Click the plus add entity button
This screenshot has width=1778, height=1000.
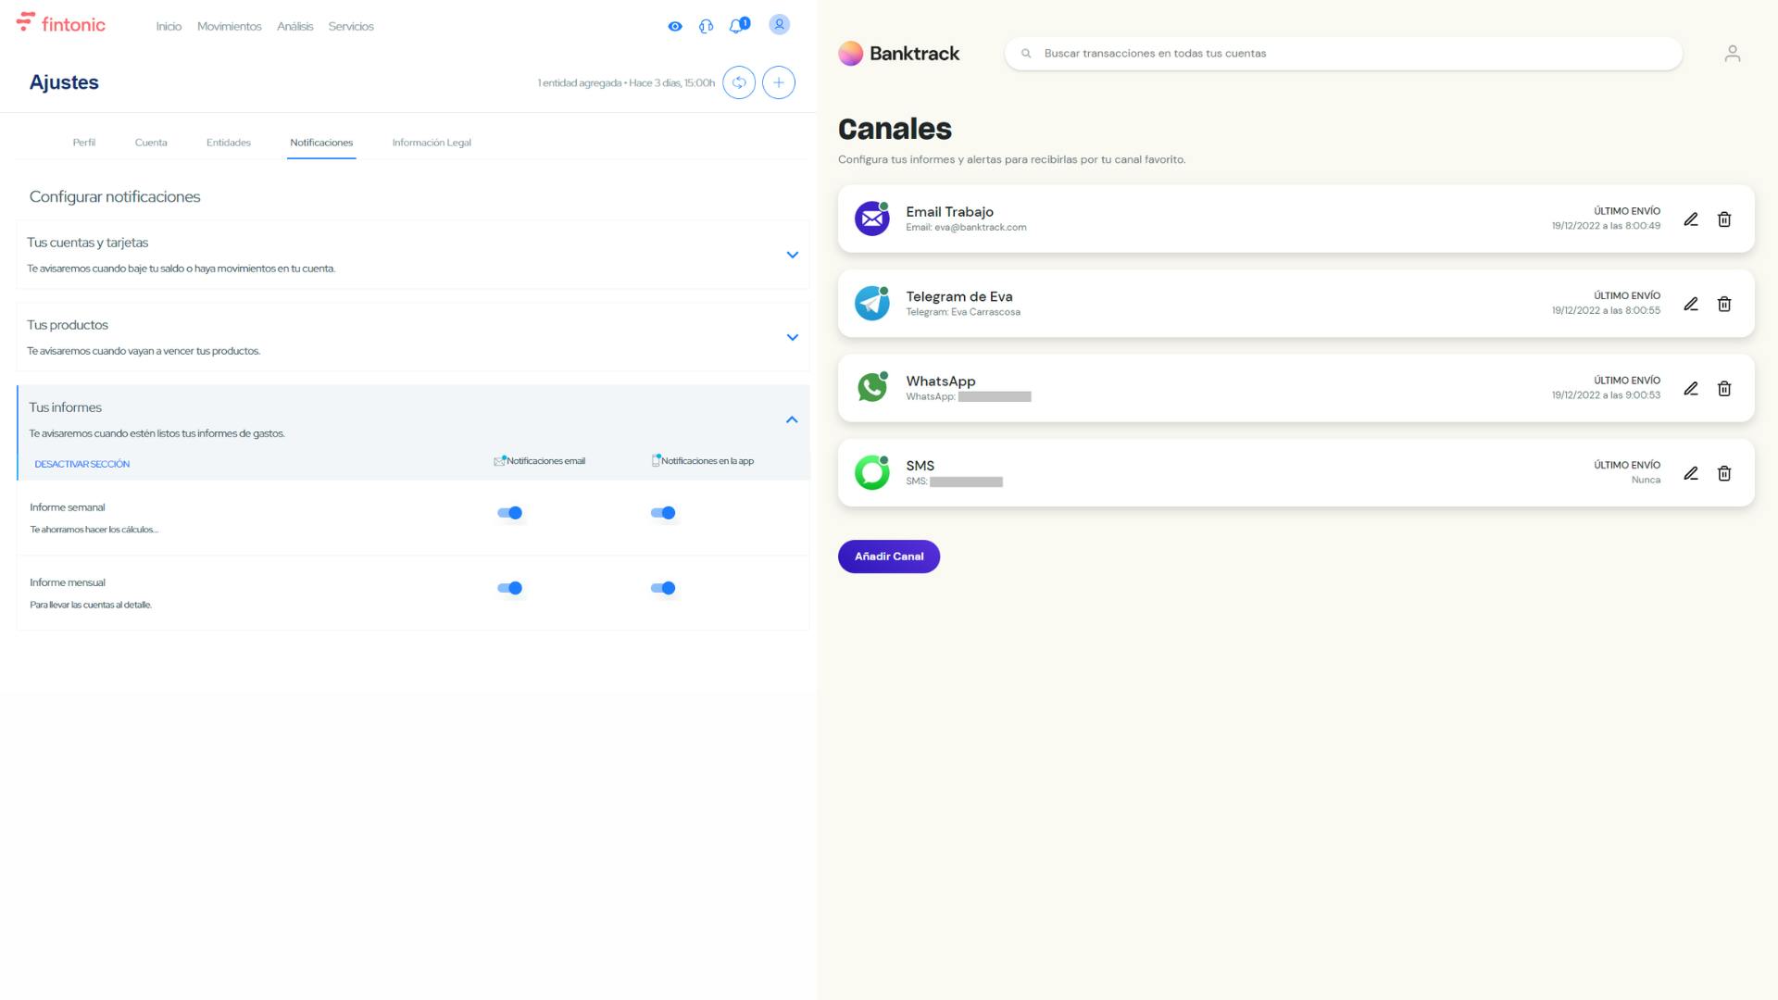pyautogui.click(x=779, y=82)
